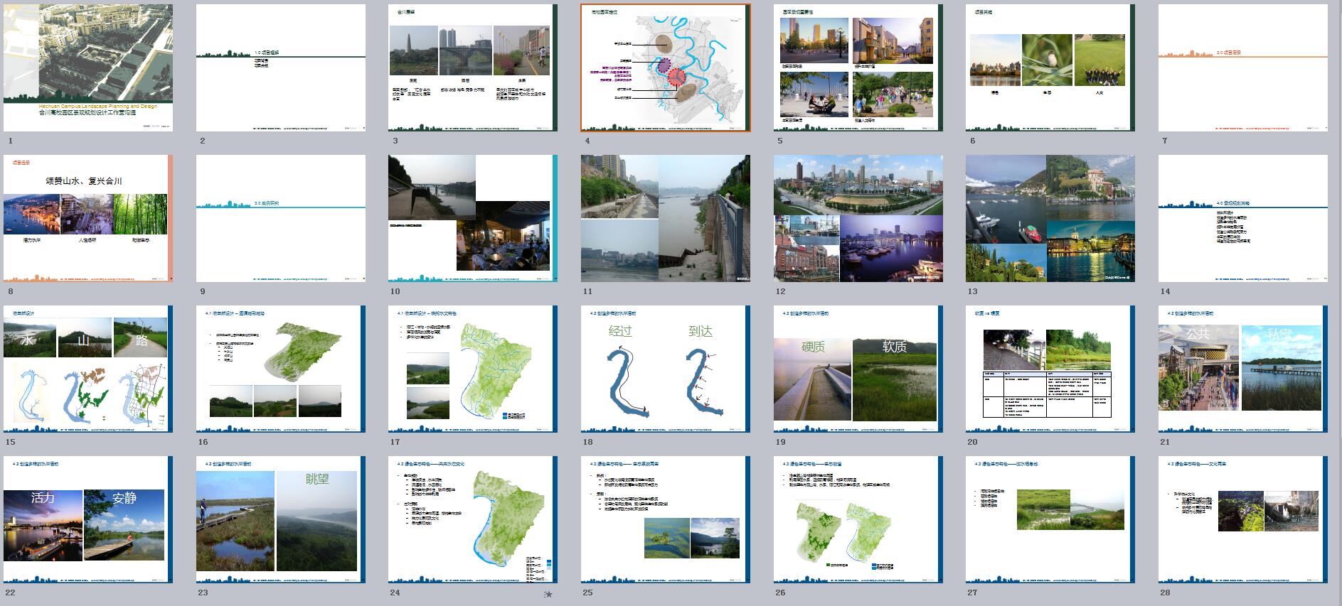The width and height of the screenshot is (1342, 606).
Task: Select slide 7 orange section divider
Action: (x=1243, y=67)
